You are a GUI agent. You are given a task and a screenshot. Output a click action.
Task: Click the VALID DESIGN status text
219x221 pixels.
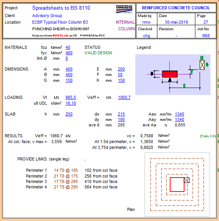coord(98,53)
